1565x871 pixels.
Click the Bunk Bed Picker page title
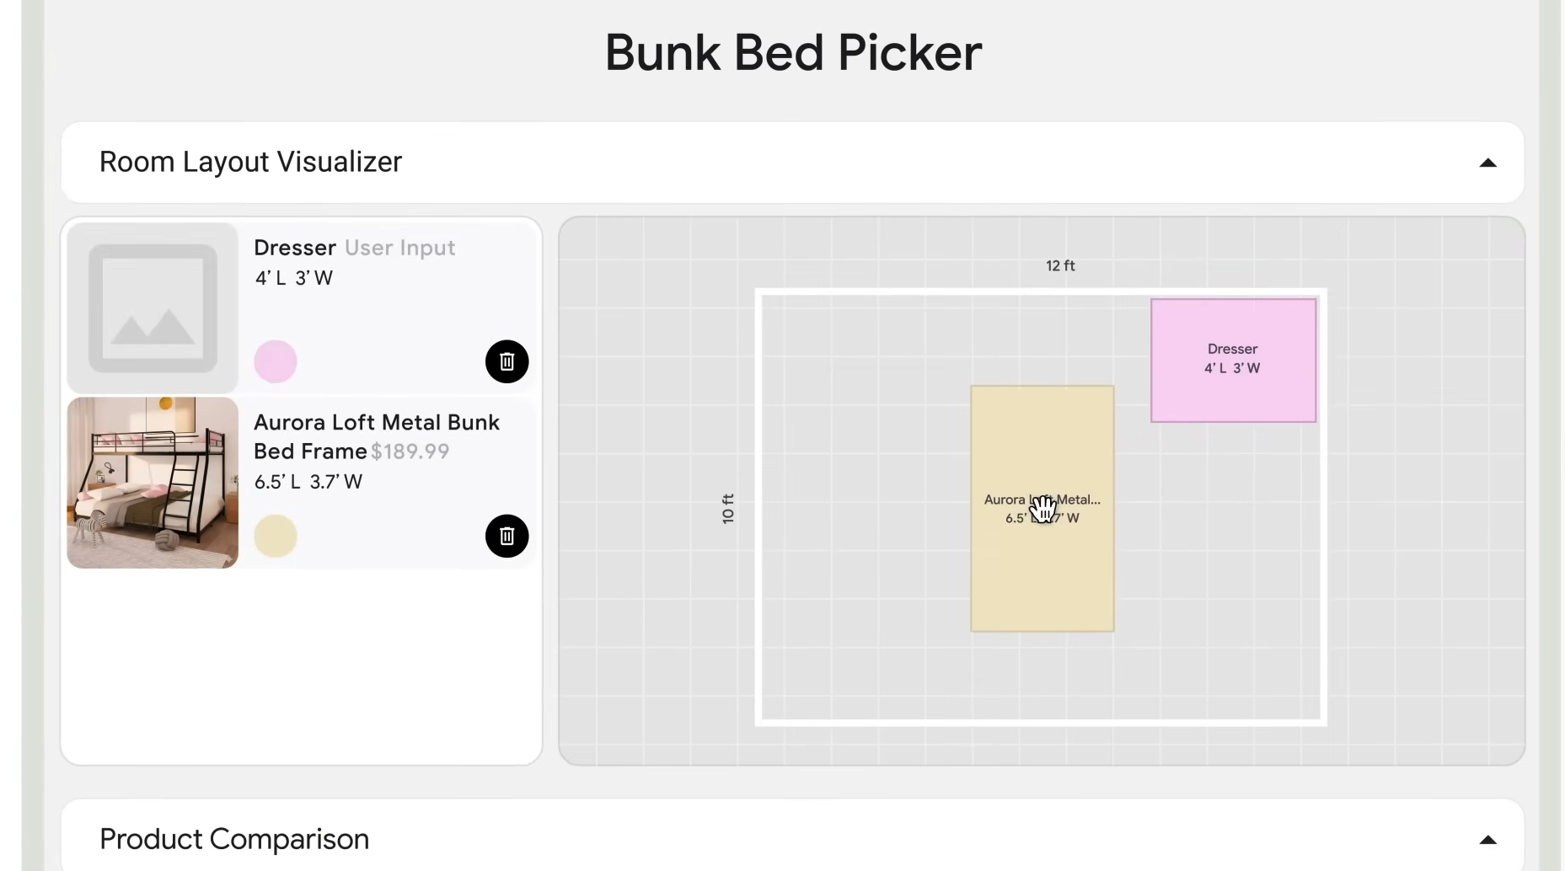point(793,52)
